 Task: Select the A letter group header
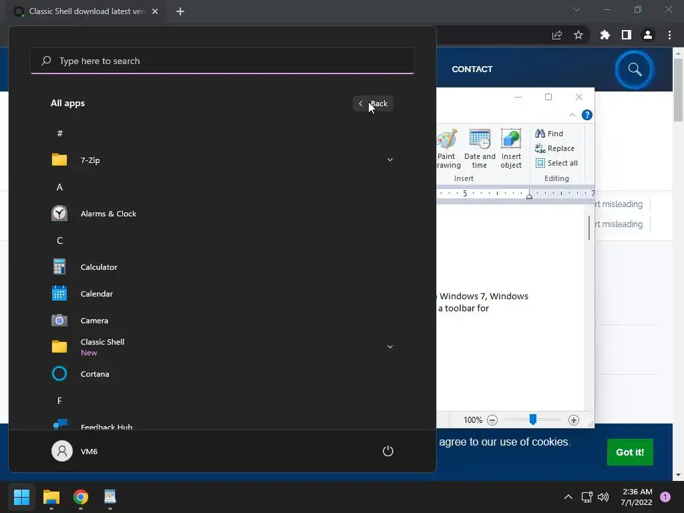point(59,187)
